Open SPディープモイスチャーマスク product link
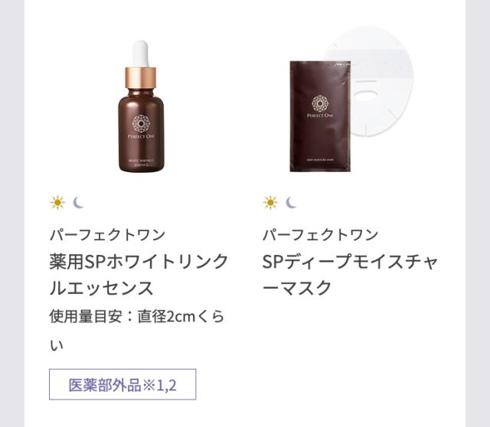 click(x=350, y=275)
